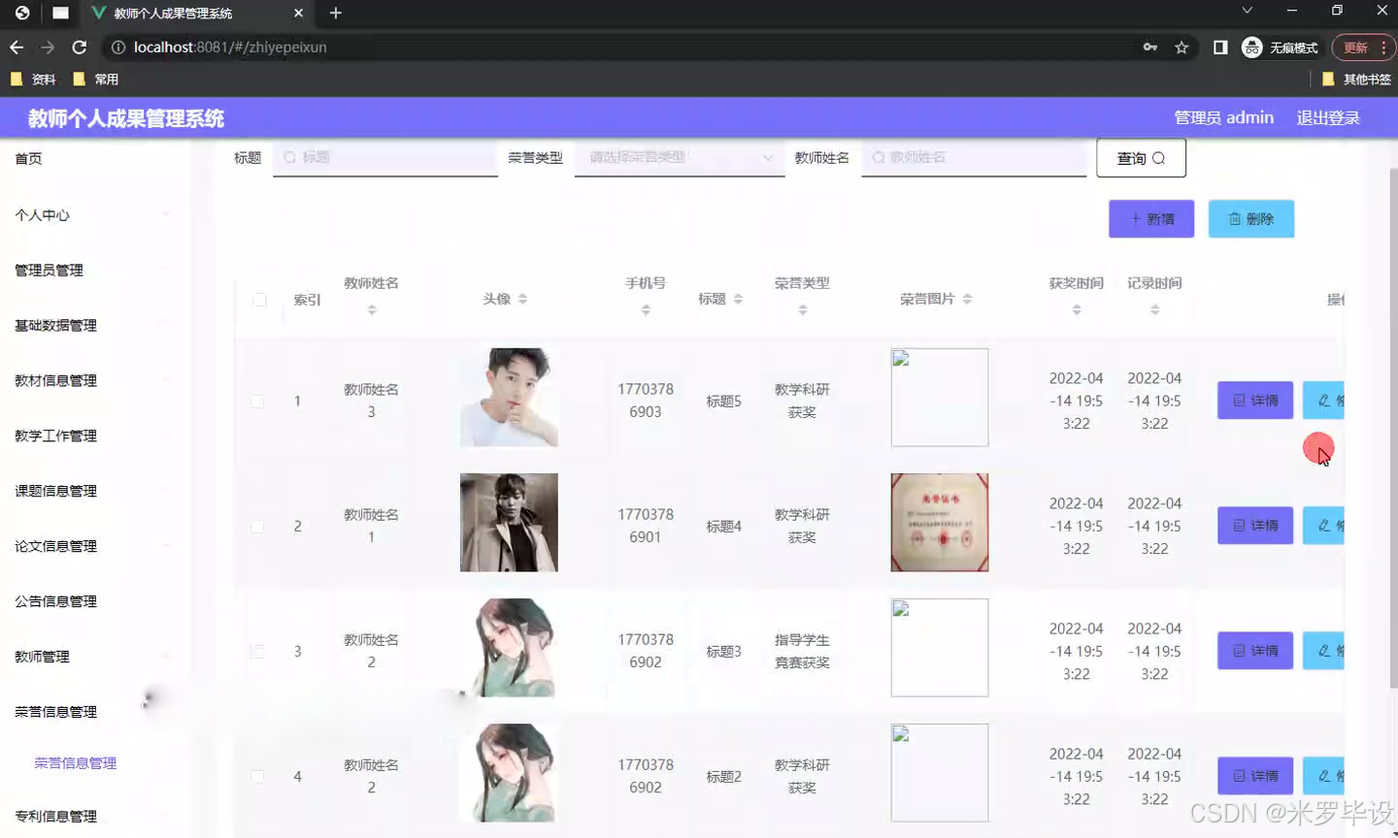Click the pencil edit icon in second row
The image size is (1398, 838).
(x=1322, y=526)
